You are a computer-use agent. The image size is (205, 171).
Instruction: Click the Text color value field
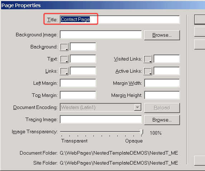pyautogui.click(x=83, y=59)
